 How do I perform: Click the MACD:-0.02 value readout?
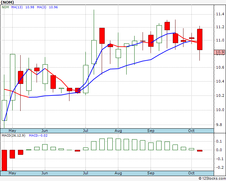(x=38, y=136)
